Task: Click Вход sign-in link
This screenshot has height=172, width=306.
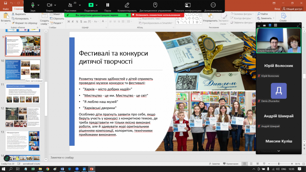Action: pyautogui.click(x=277, y=9)
